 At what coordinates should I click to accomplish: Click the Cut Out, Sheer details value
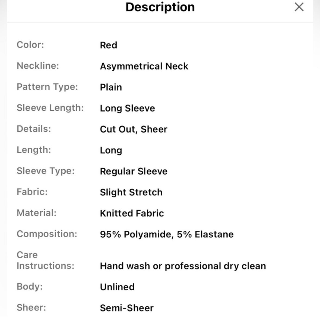134,129
